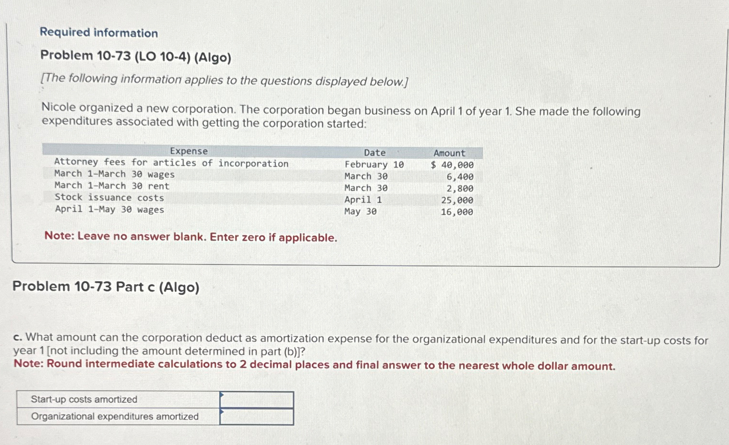This screenshot has height=445, width=729.
Task: Click the Organizational expenditures amortized input field
Action: [257, 415]
